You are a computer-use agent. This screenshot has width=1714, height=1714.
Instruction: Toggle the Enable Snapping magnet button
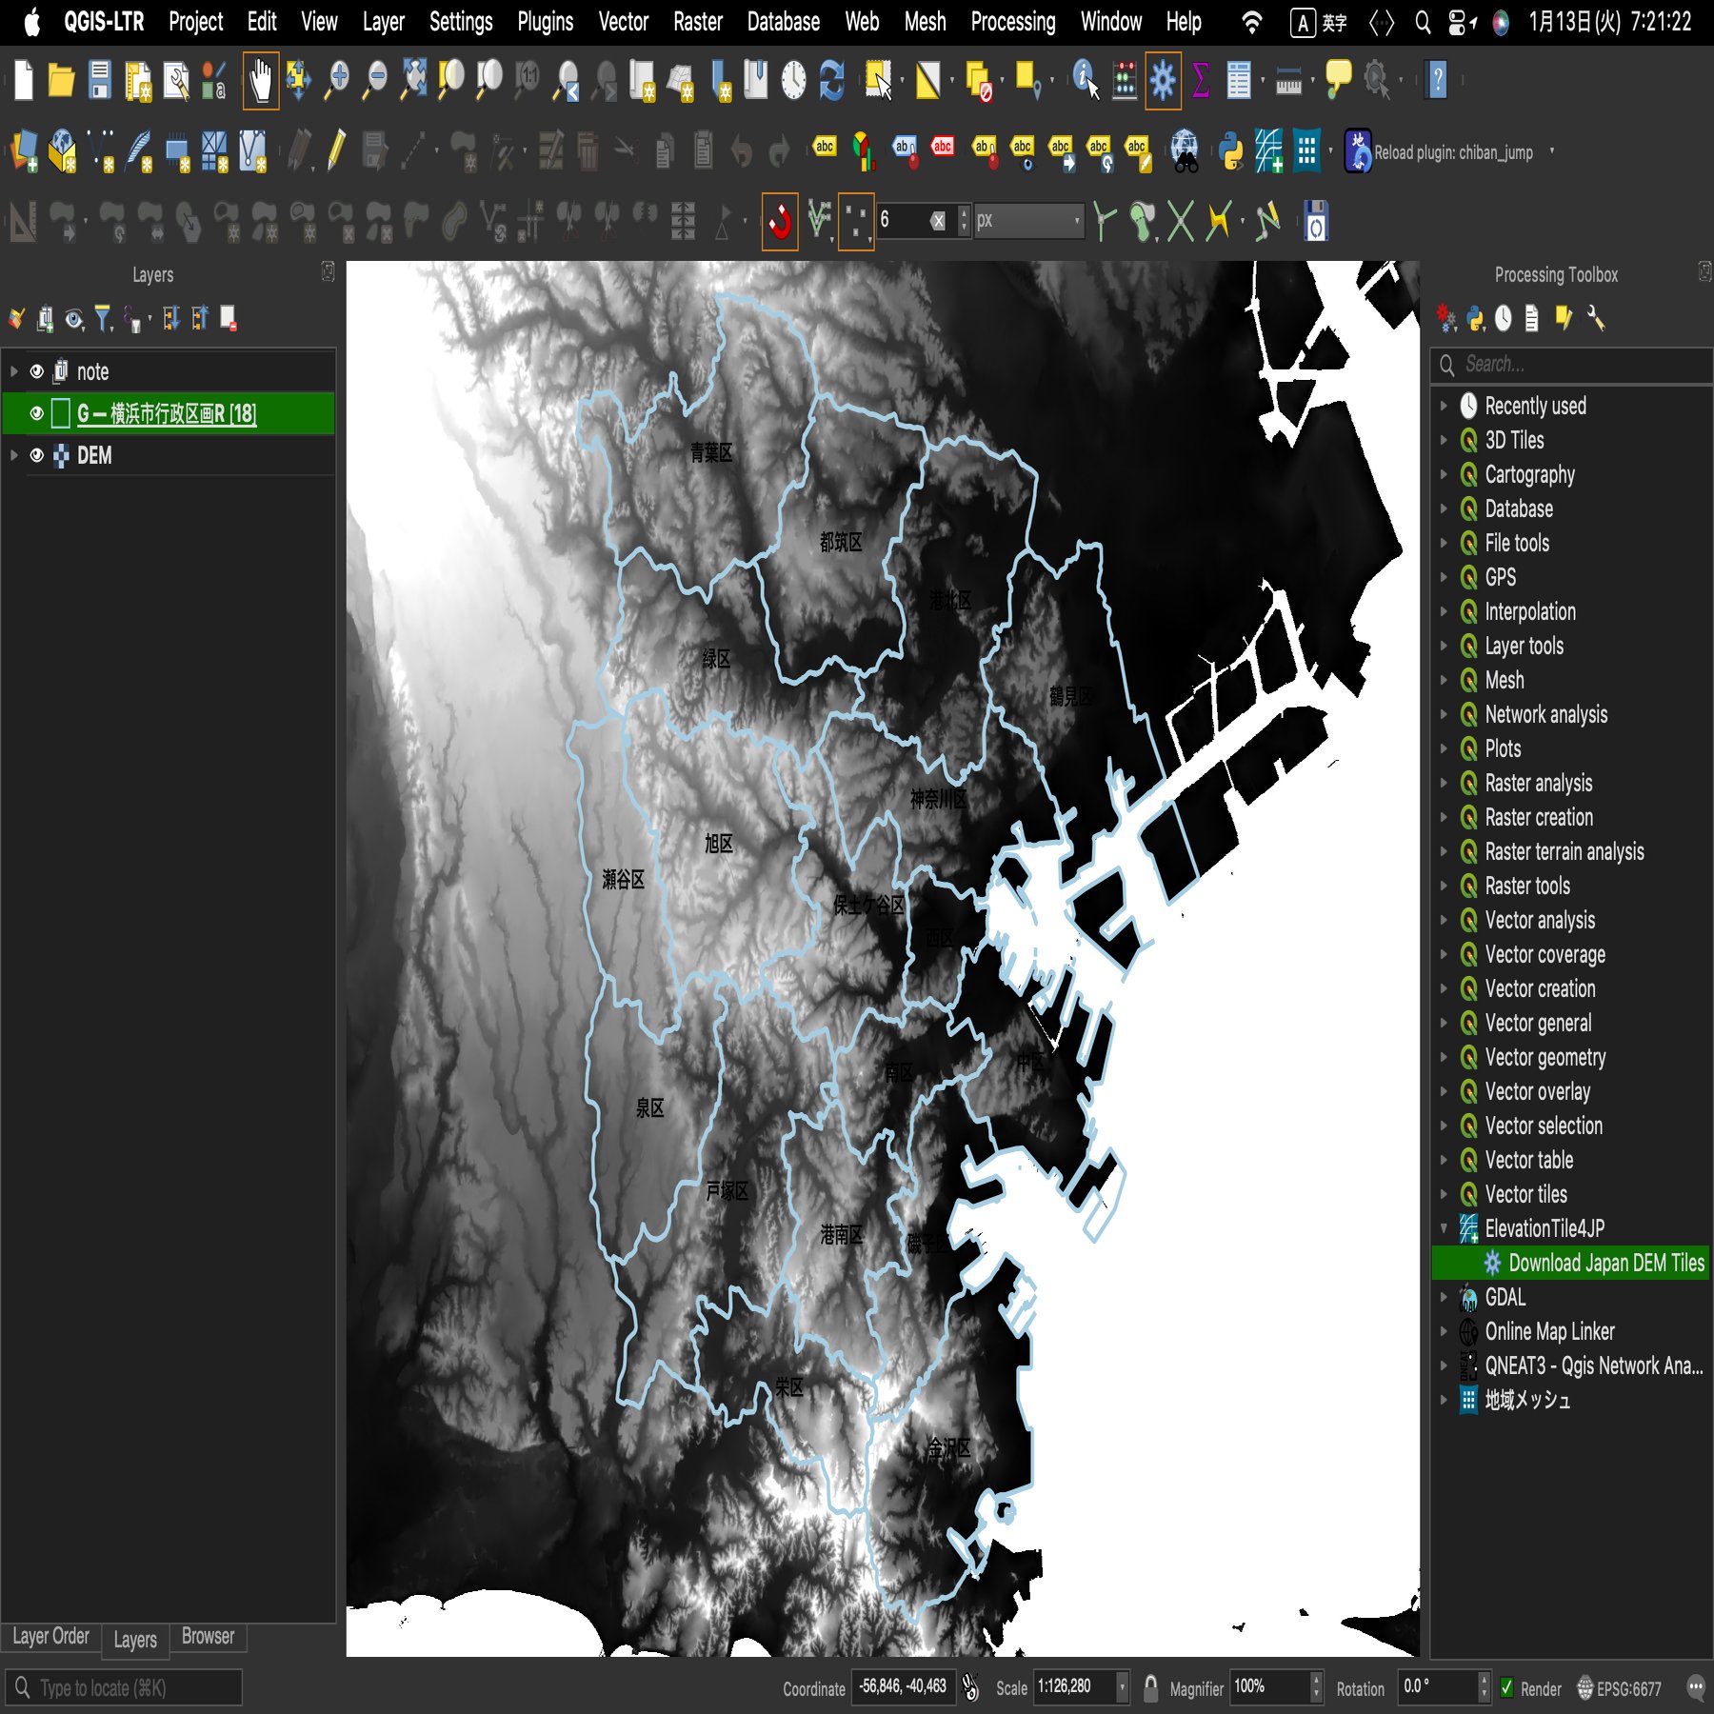coord(780,222)
